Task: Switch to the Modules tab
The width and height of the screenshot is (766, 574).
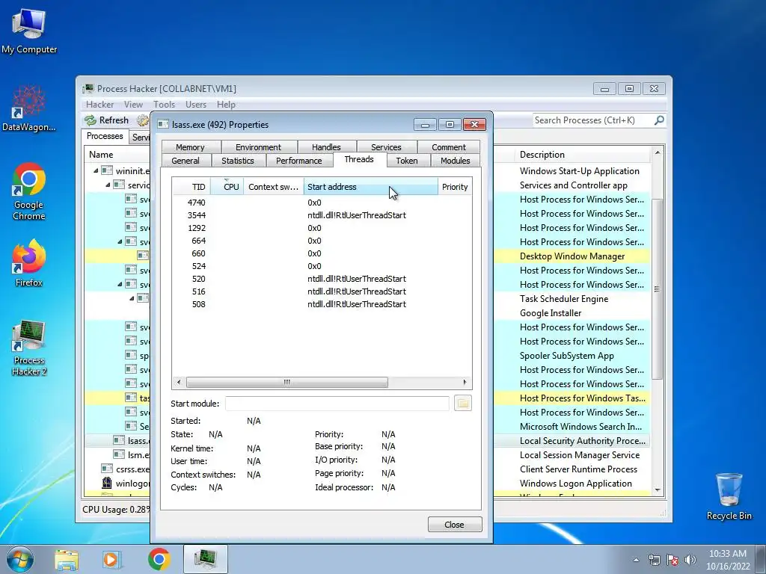Action: (456, 161)
